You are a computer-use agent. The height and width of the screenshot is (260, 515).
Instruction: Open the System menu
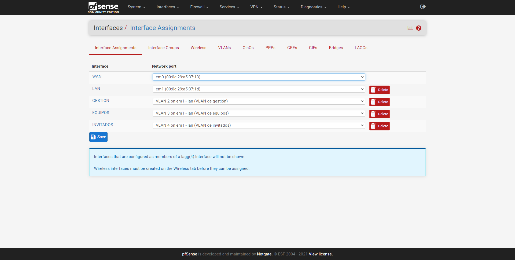tap(136, 7)
